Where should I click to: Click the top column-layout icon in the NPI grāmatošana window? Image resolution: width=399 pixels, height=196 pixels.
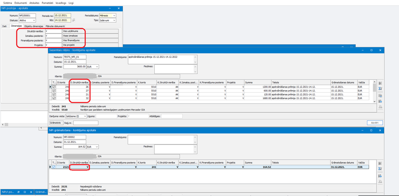click(379, 163)
